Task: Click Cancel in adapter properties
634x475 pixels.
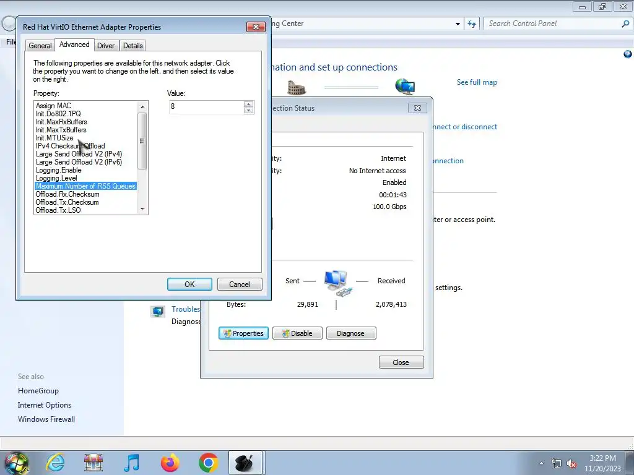Action: pyautogui.click(x=240, y=285)
